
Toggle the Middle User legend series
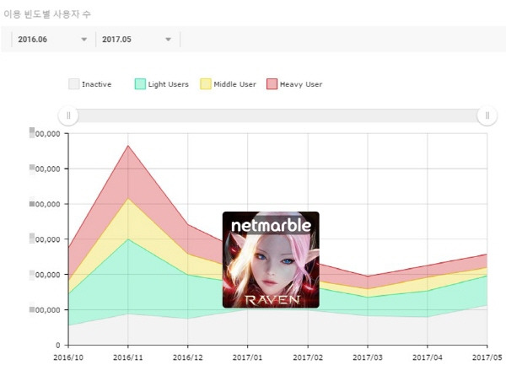point(229,84)
